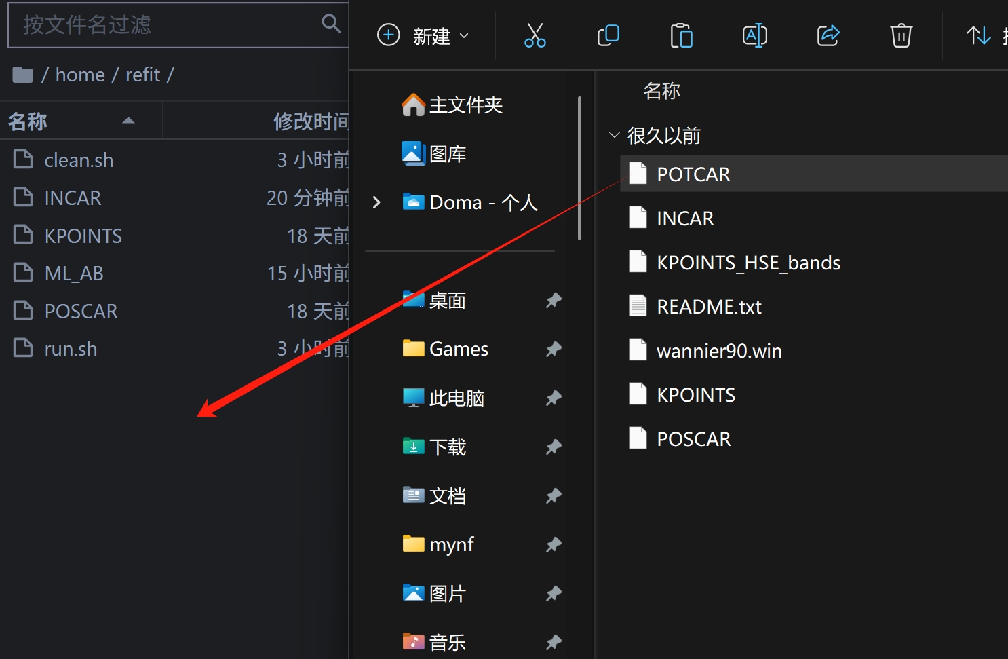This screenshot has width=1008, height=659.
Task: Click the Cut scissors icon in toolbar
Action: 535,35
